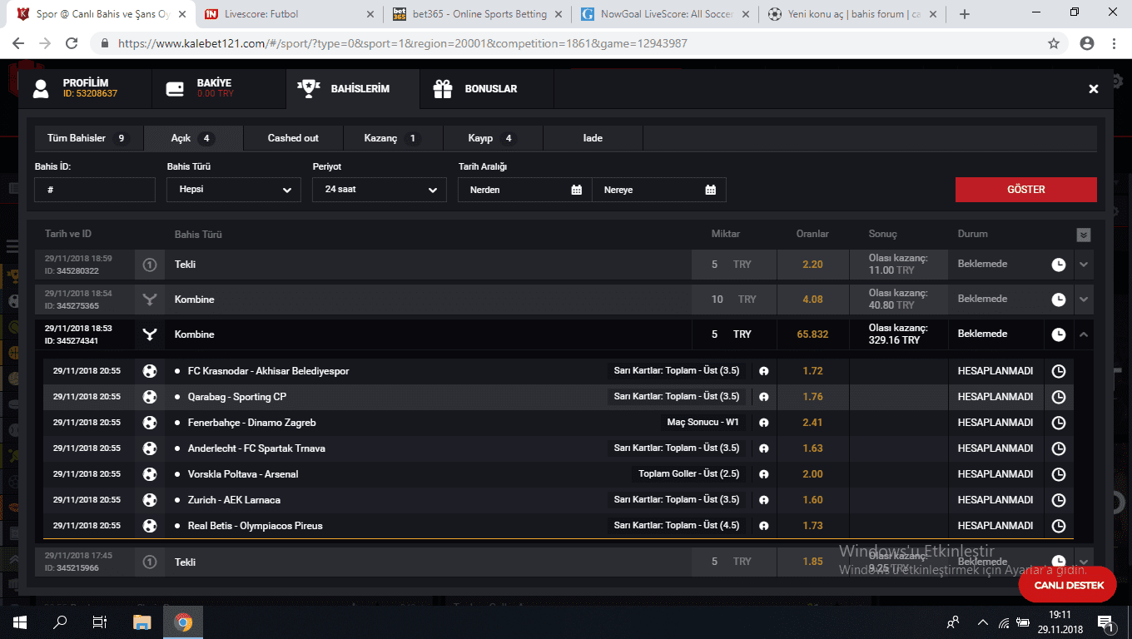Click the football icon beside Zurich match
The height and width of the screenshot is (639, 1132).
click(x=150, y=500)
